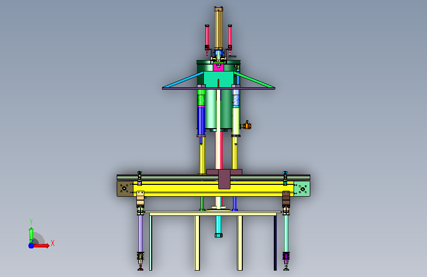Select the green diagonal brace on the right

tap(254, 80)
